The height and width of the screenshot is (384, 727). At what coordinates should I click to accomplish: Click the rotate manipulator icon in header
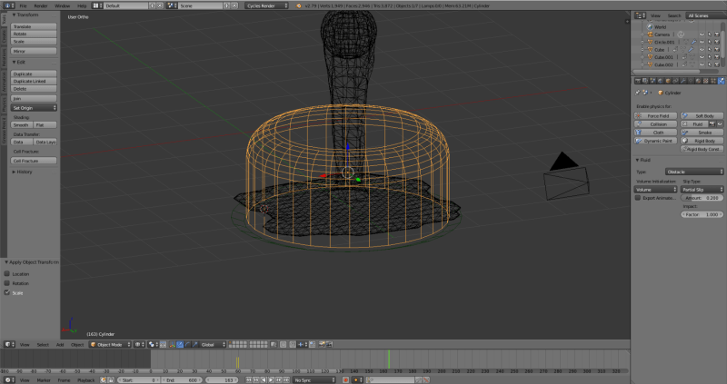tap(187, 344)
